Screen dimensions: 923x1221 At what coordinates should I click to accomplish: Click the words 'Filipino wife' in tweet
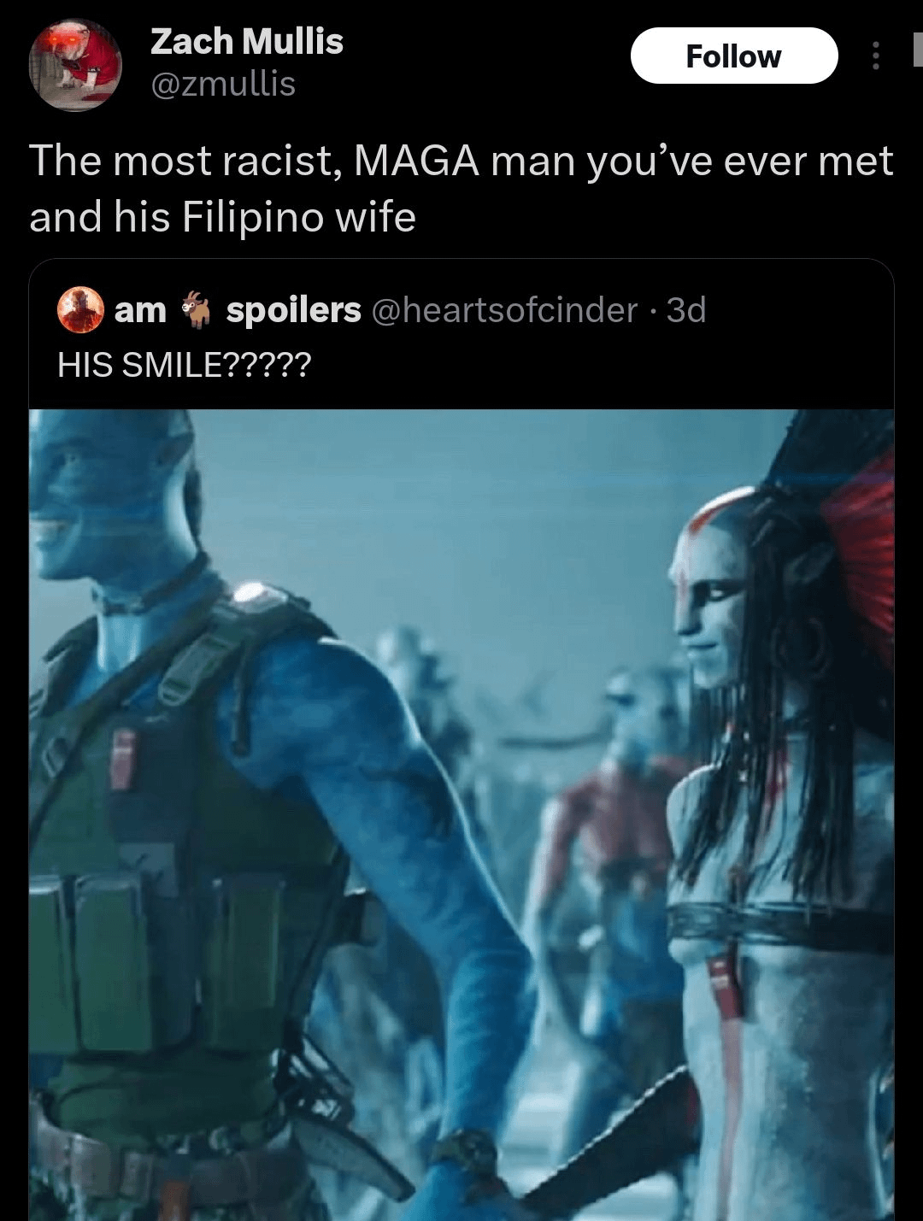(x=298, y=216)
